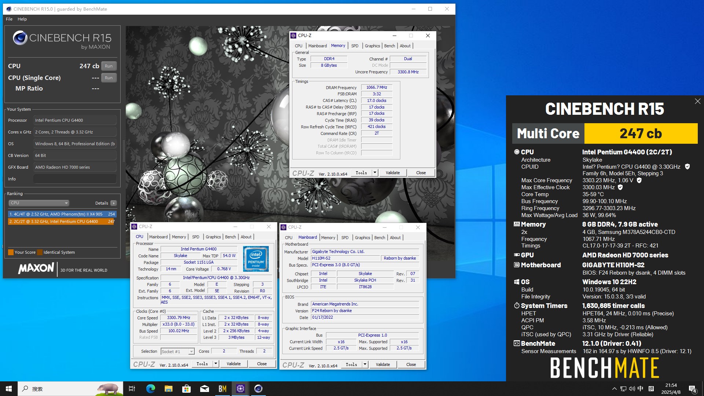This screenshot has width=704, height=396.
Task: Click the GPU card icon in BenchMate panel
Action: click(x=517, y=255)
